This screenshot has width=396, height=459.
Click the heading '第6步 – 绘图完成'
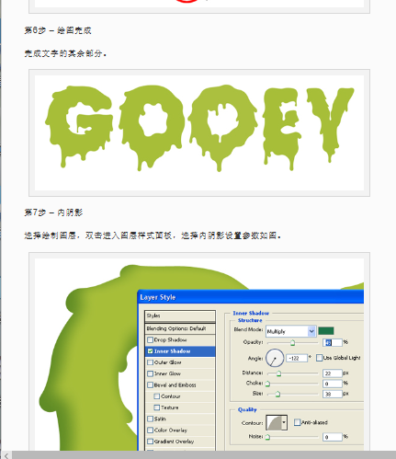(x=58, y=30)
